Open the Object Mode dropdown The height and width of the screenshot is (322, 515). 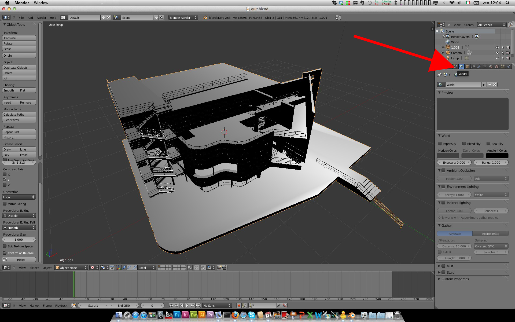[x=71, y=268]
